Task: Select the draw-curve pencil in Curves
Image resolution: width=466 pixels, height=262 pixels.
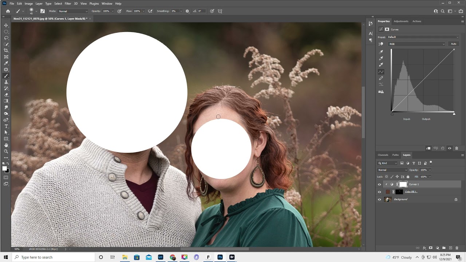Action: pyautogui.click(x=381, y=78)
